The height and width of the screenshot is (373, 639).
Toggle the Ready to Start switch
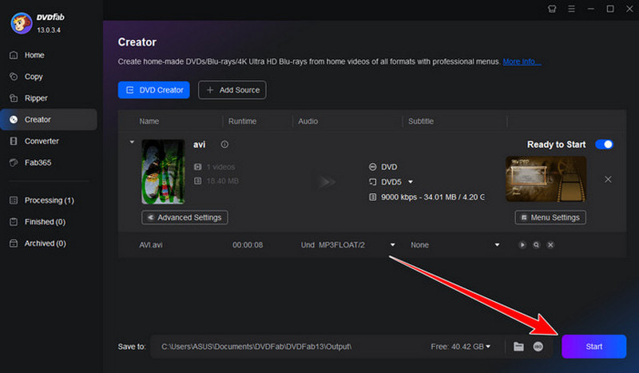click(x=604, y=145)
